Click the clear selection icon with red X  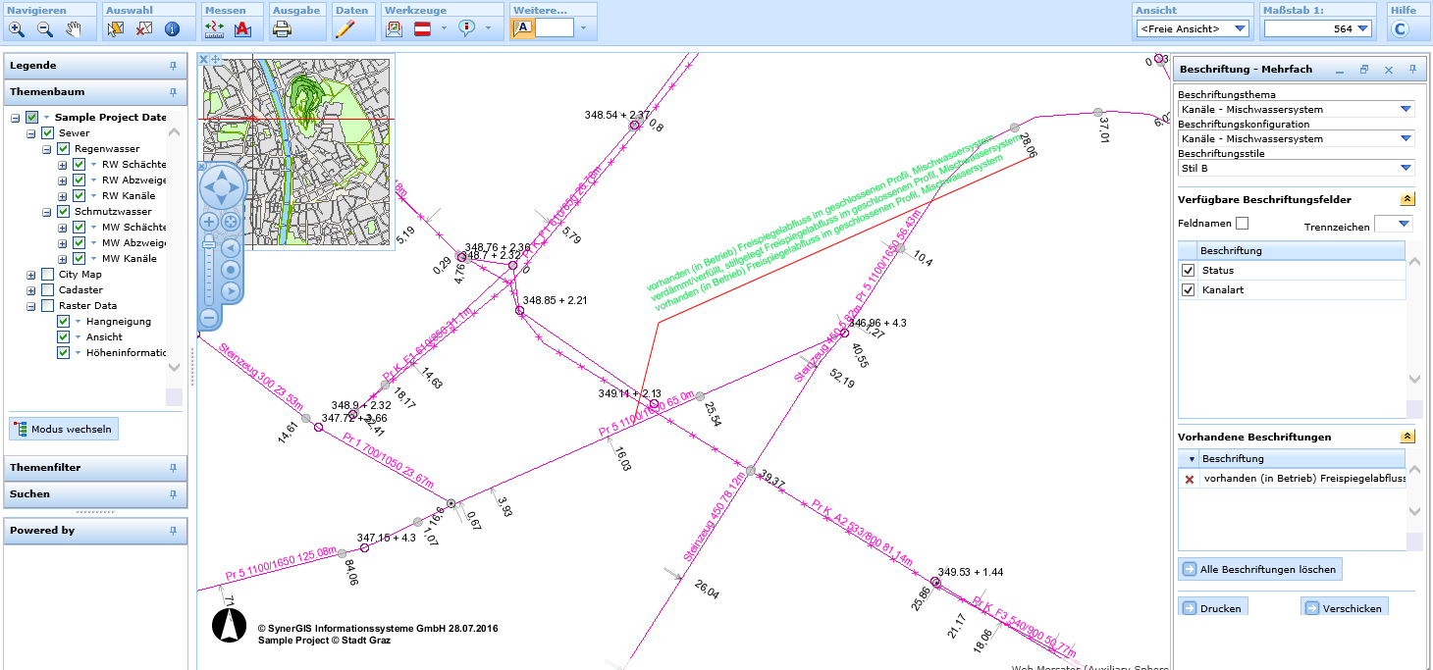click(x=144, y=29)
